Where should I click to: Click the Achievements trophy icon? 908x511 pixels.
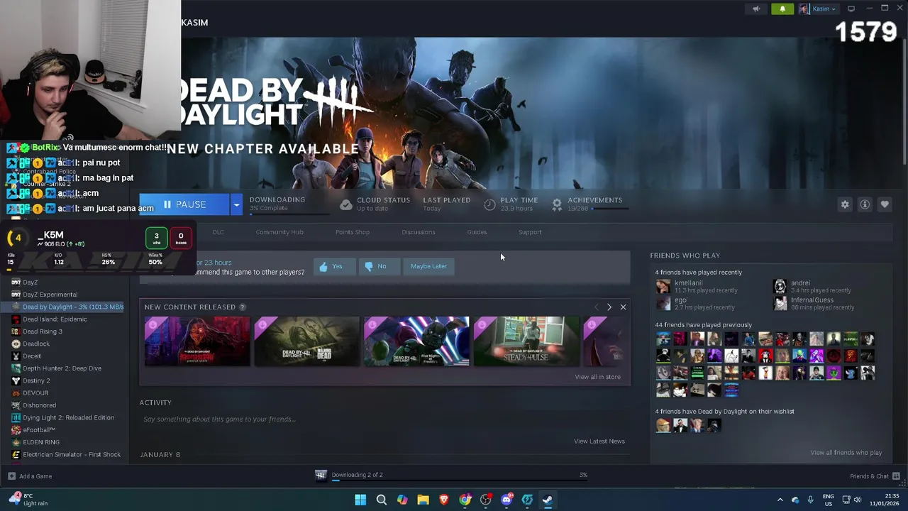tap(557, 204)
